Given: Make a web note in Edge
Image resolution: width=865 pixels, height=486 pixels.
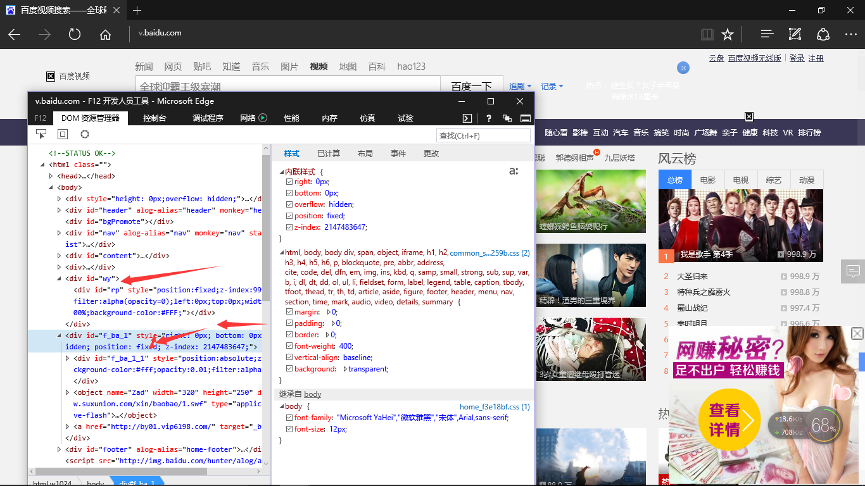Looking at the screenshot, I should click(795, 35).
